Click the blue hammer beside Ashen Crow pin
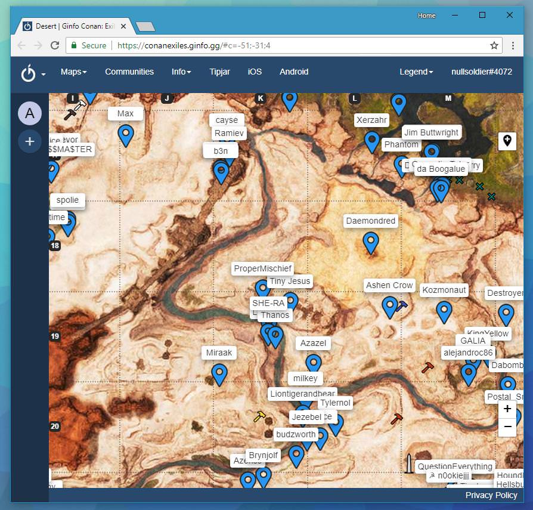 tap(401, 306)
